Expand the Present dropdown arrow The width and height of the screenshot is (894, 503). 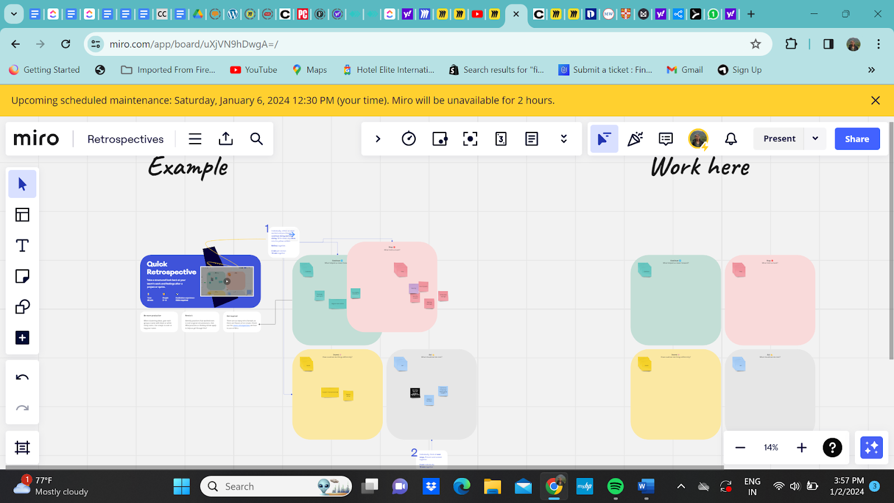click(815, 139)
